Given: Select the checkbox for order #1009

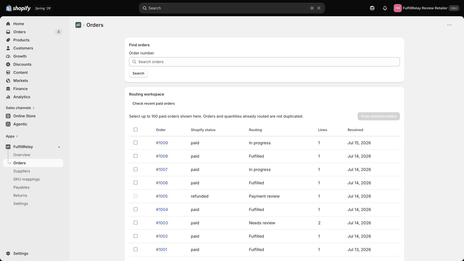Looking at the screenshot, I should 135,143.
